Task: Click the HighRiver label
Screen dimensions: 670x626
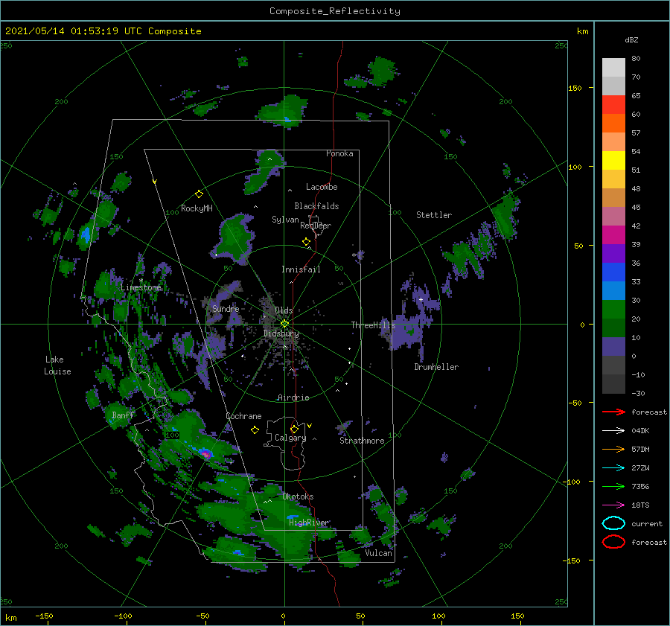Action: [x=309, y=523]
